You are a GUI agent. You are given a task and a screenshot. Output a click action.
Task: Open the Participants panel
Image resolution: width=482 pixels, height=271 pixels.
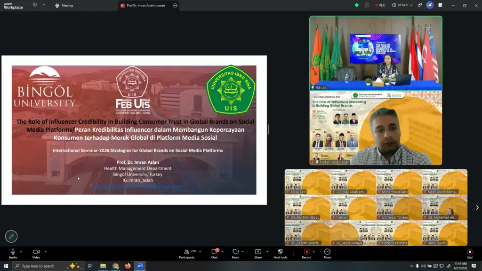[187, 254]
